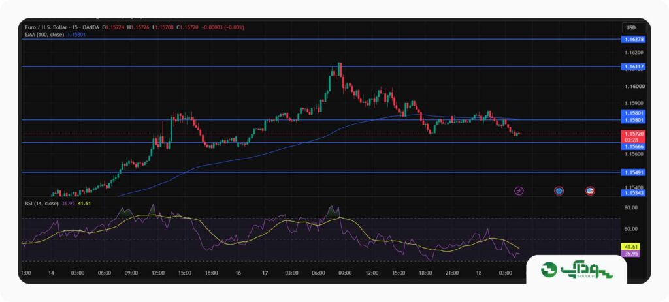Image resolution: width=669 pixels, height=302 pixels.
Task: Select the horizontal line at 1.16117
Action: click(320, 67)
